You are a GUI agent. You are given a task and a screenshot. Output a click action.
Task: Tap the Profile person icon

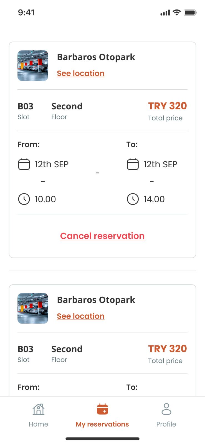(x=166, y=409)
